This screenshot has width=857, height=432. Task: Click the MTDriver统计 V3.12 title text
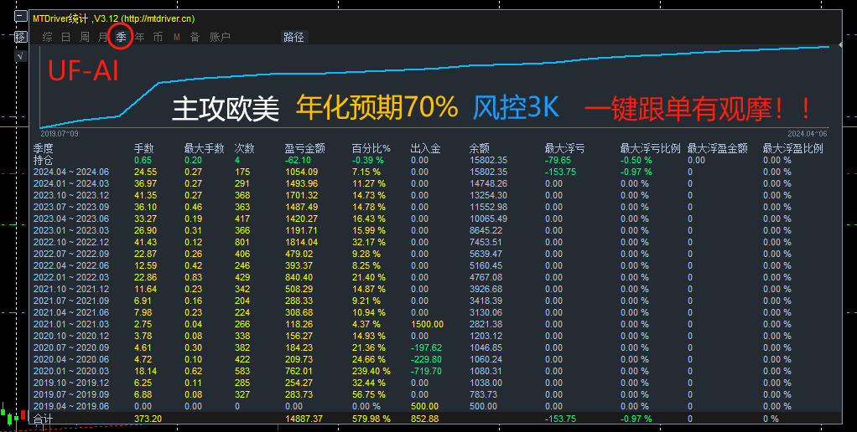pos(114,18)
